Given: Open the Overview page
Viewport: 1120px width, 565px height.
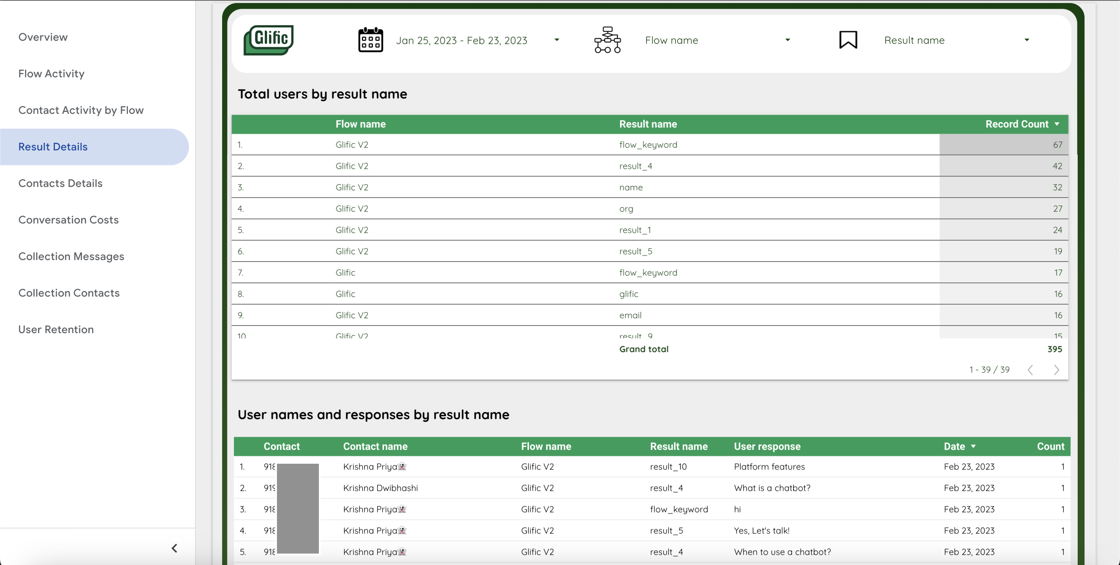Looking at the screenshot, I should [43, 37].
